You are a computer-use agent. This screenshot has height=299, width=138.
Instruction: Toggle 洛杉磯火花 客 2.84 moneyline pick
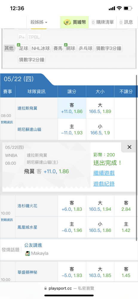(x=126, y=206)
